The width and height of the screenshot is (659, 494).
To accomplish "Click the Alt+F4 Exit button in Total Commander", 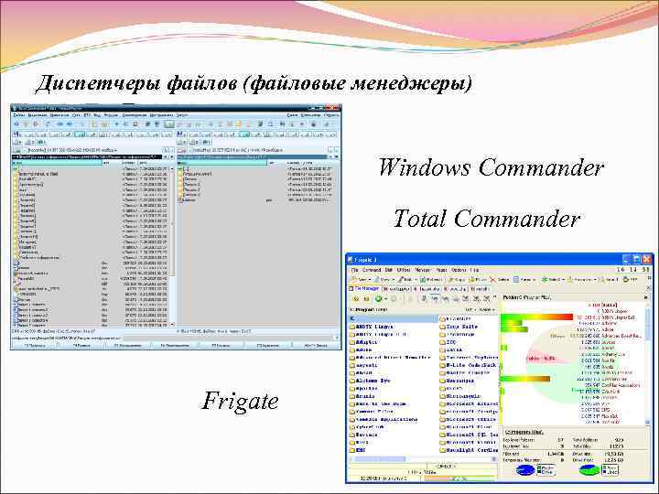I will [x=316, y=345].
